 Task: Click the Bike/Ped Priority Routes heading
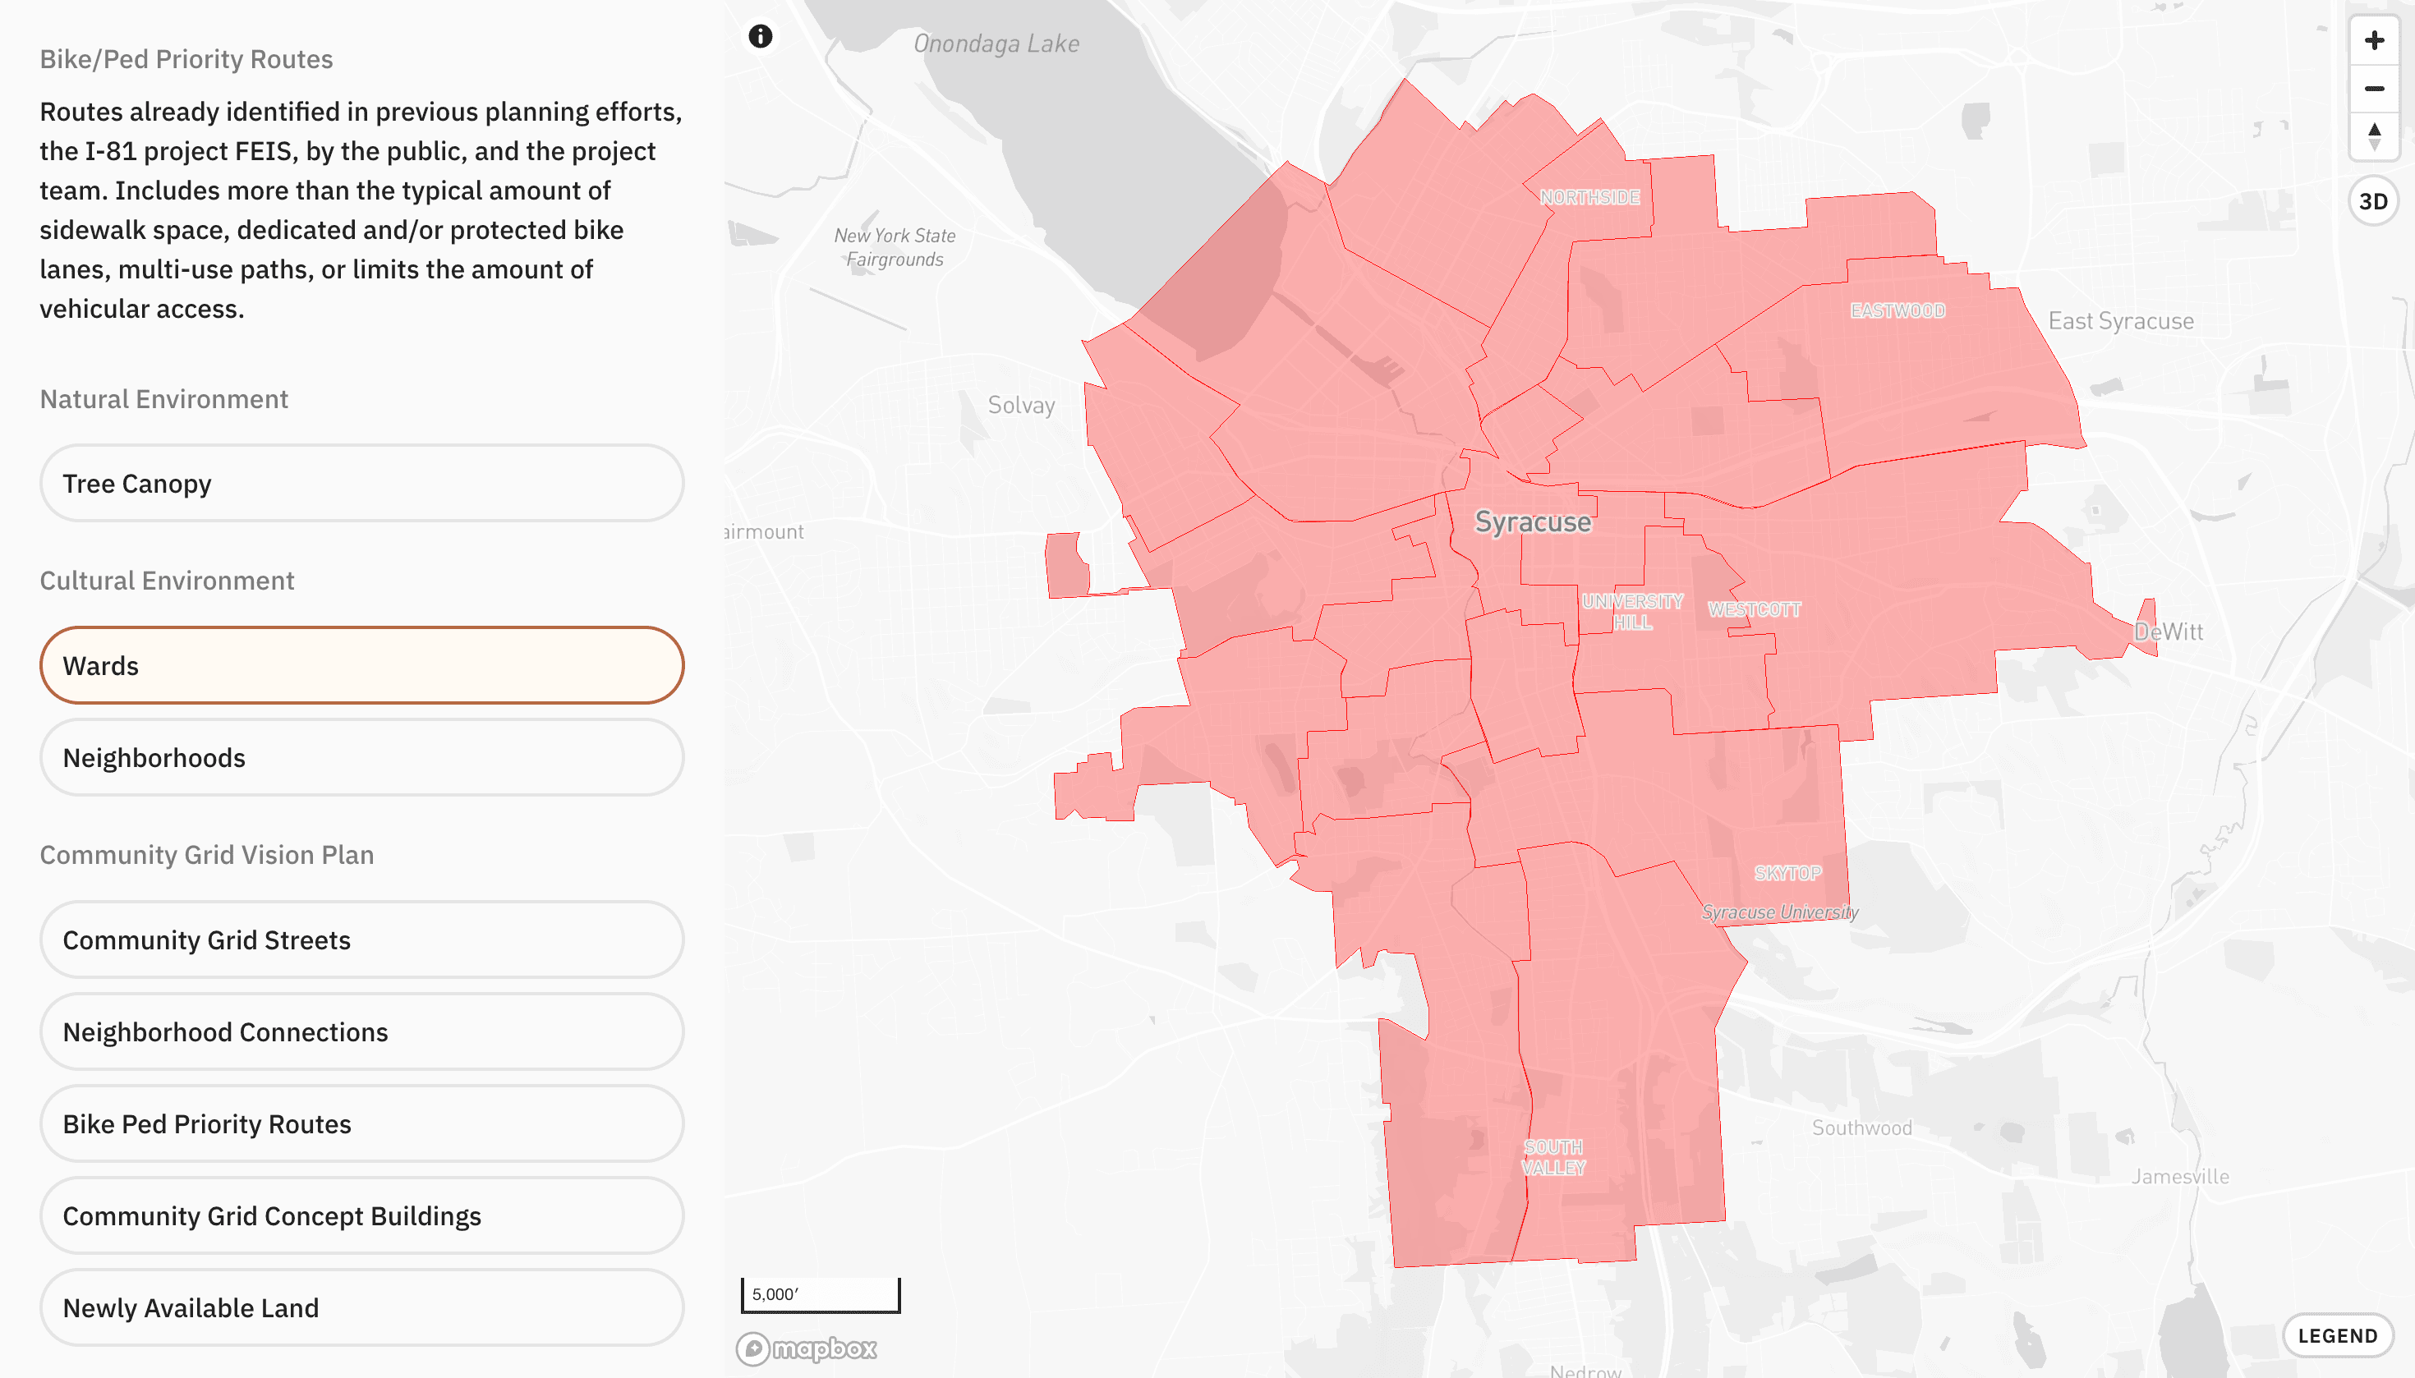(186, 60)
